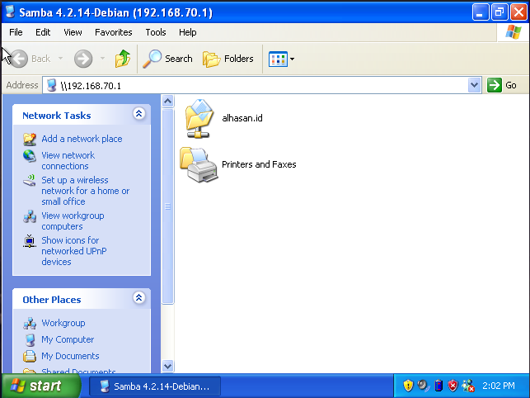Image resolution: width=530 pixels, height=398 pixels.
Task: Click the My Documents icon
Action: [x=30, y=356]
